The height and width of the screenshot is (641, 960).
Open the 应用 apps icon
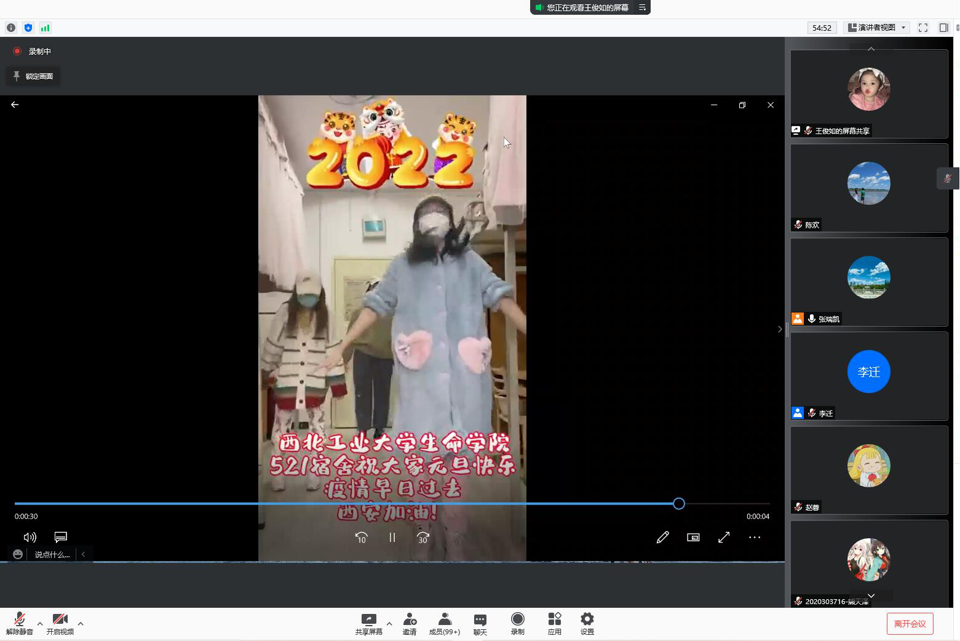pos(554,623)
